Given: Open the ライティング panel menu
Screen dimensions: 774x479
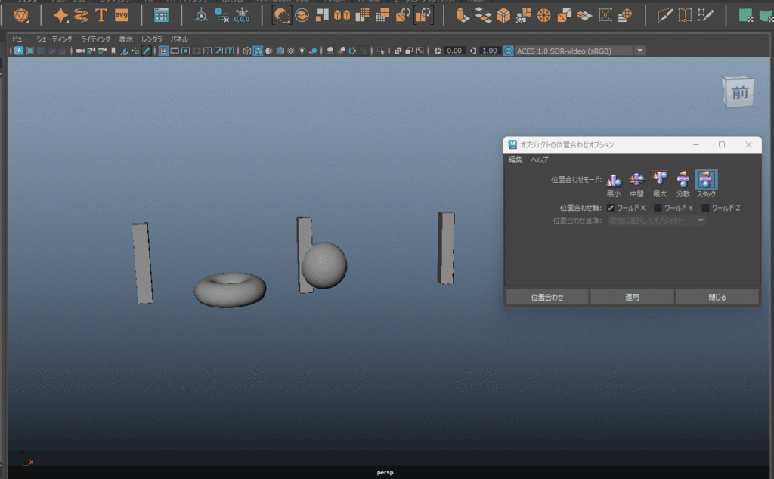Looking at the screenshot, I should (96, 39).
